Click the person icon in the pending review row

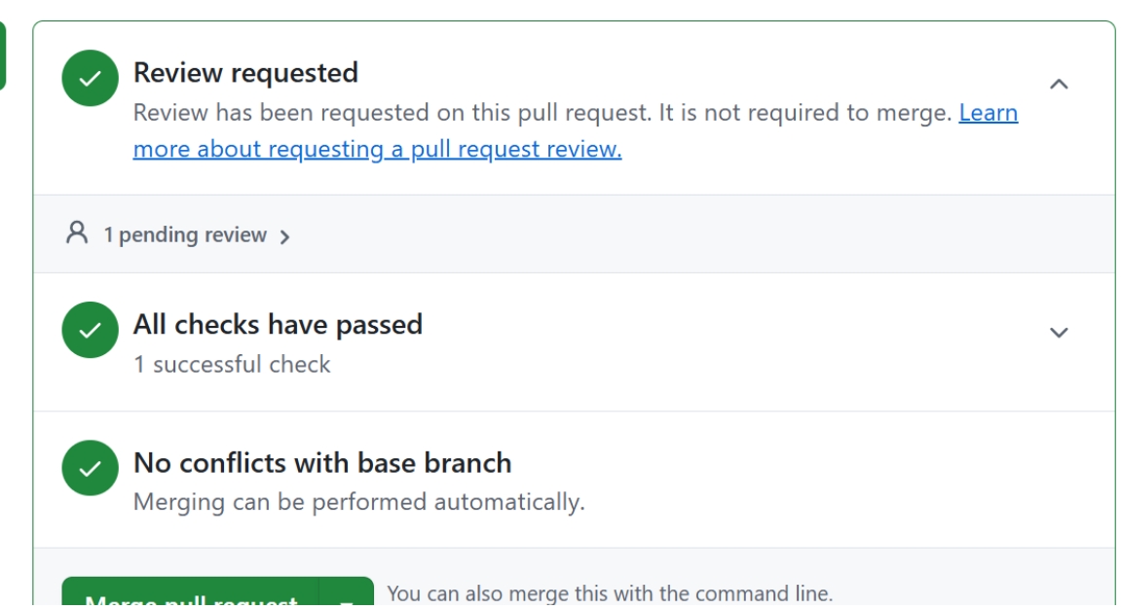pos(77,233)
